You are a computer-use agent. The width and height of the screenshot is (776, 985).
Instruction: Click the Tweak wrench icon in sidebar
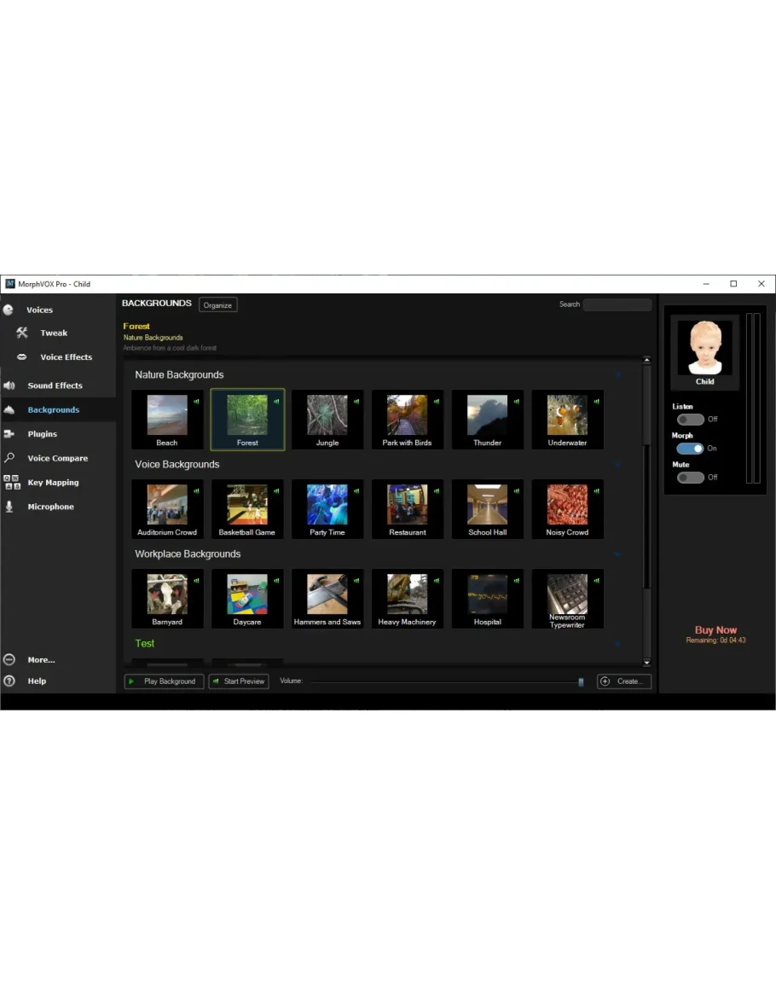22,333
